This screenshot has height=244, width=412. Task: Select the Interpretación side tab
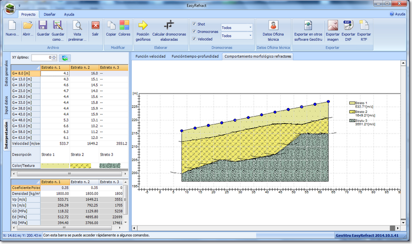(x=7, y=135)
